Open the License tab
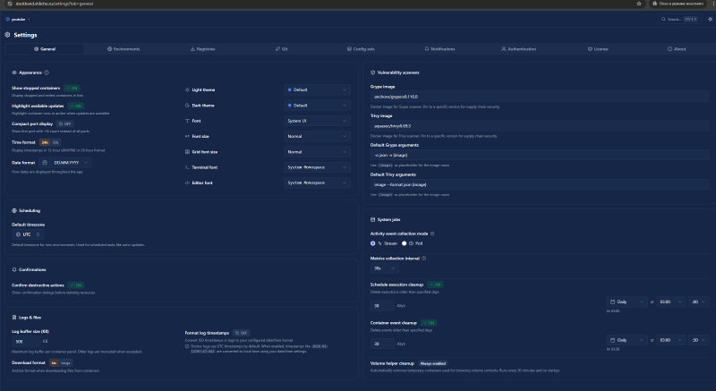This screenshot has width=716, height=391. 597,49
